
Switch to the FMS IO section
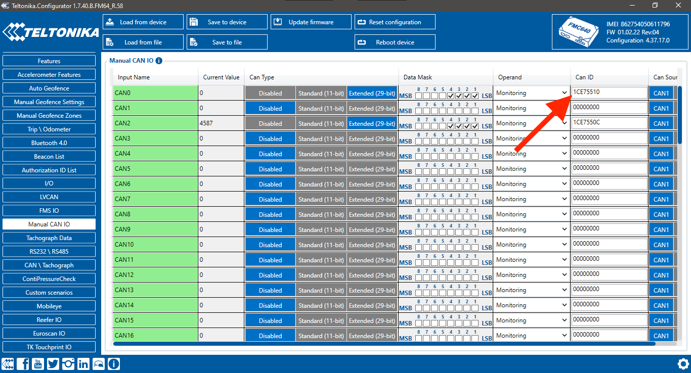click(x=49, y=211)
